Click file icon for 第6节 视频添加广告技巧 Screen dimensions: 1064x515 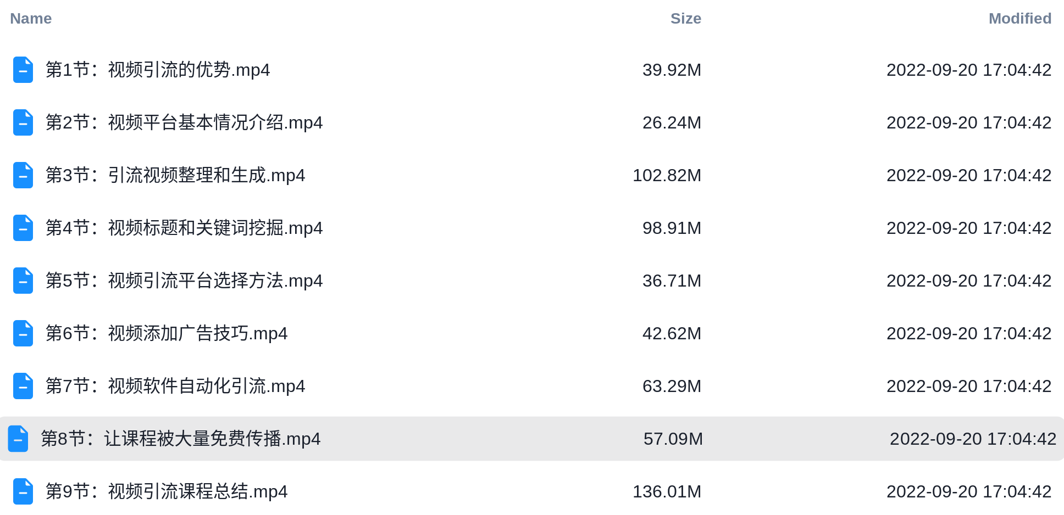pyautogui.click(x=23, y=333)
